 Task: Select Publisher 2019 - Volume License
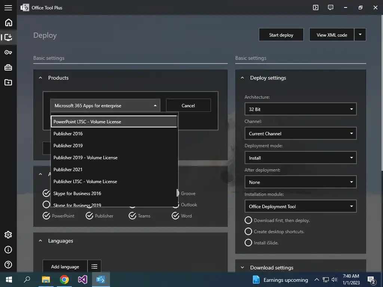click(x=114, y=157)
